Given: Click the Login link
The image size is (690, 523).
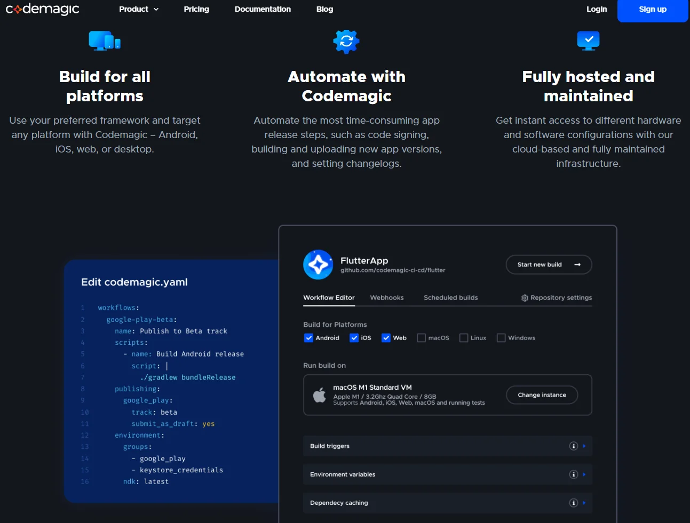Looking at the screenshot, I should pyautogui.click(x=597, y=9).
